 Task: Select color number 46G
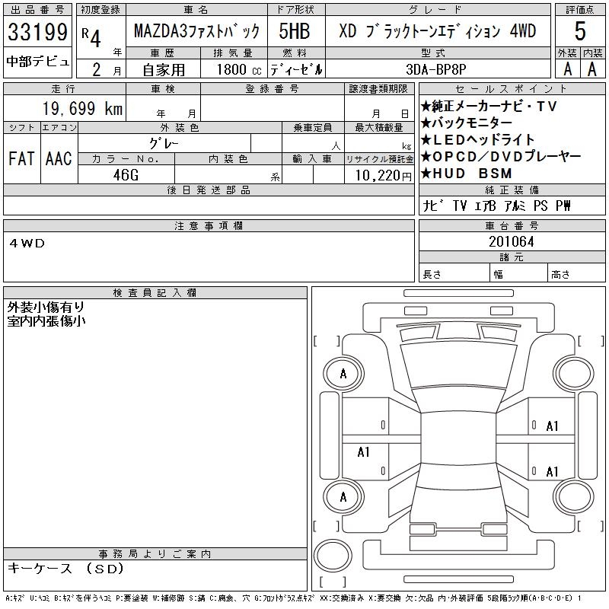pyautogui.click(x=126, y=175)
